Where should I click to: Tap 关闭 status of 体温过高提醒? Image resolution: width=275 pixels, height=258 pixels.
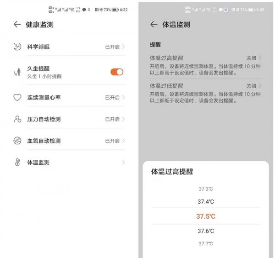click(x=251, y=58)
